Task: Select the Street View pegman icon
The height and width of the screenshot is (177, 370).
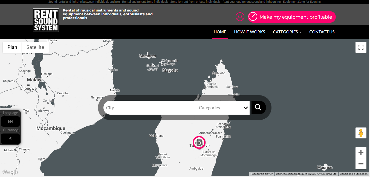Action: point(361,133)
